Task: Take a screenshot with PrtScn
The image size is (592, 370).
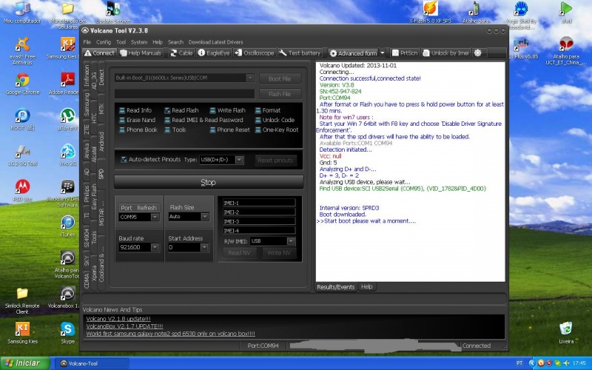Action: 405,53
